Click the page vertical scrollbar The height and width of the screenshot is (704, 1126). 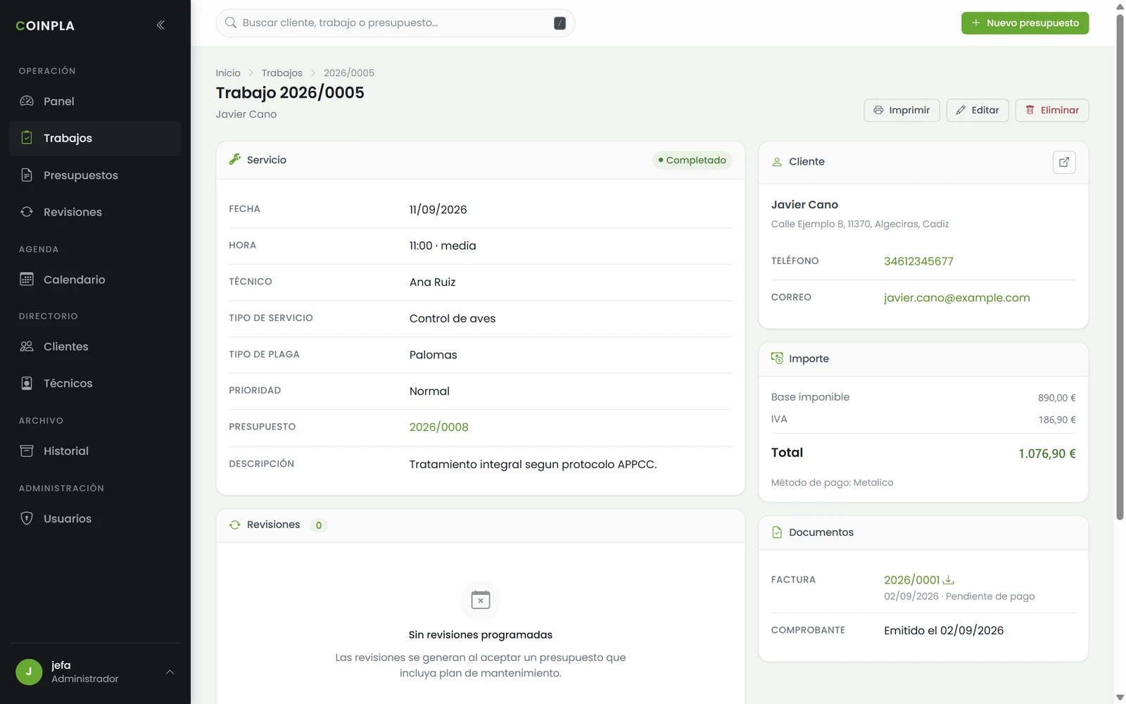1120,268
